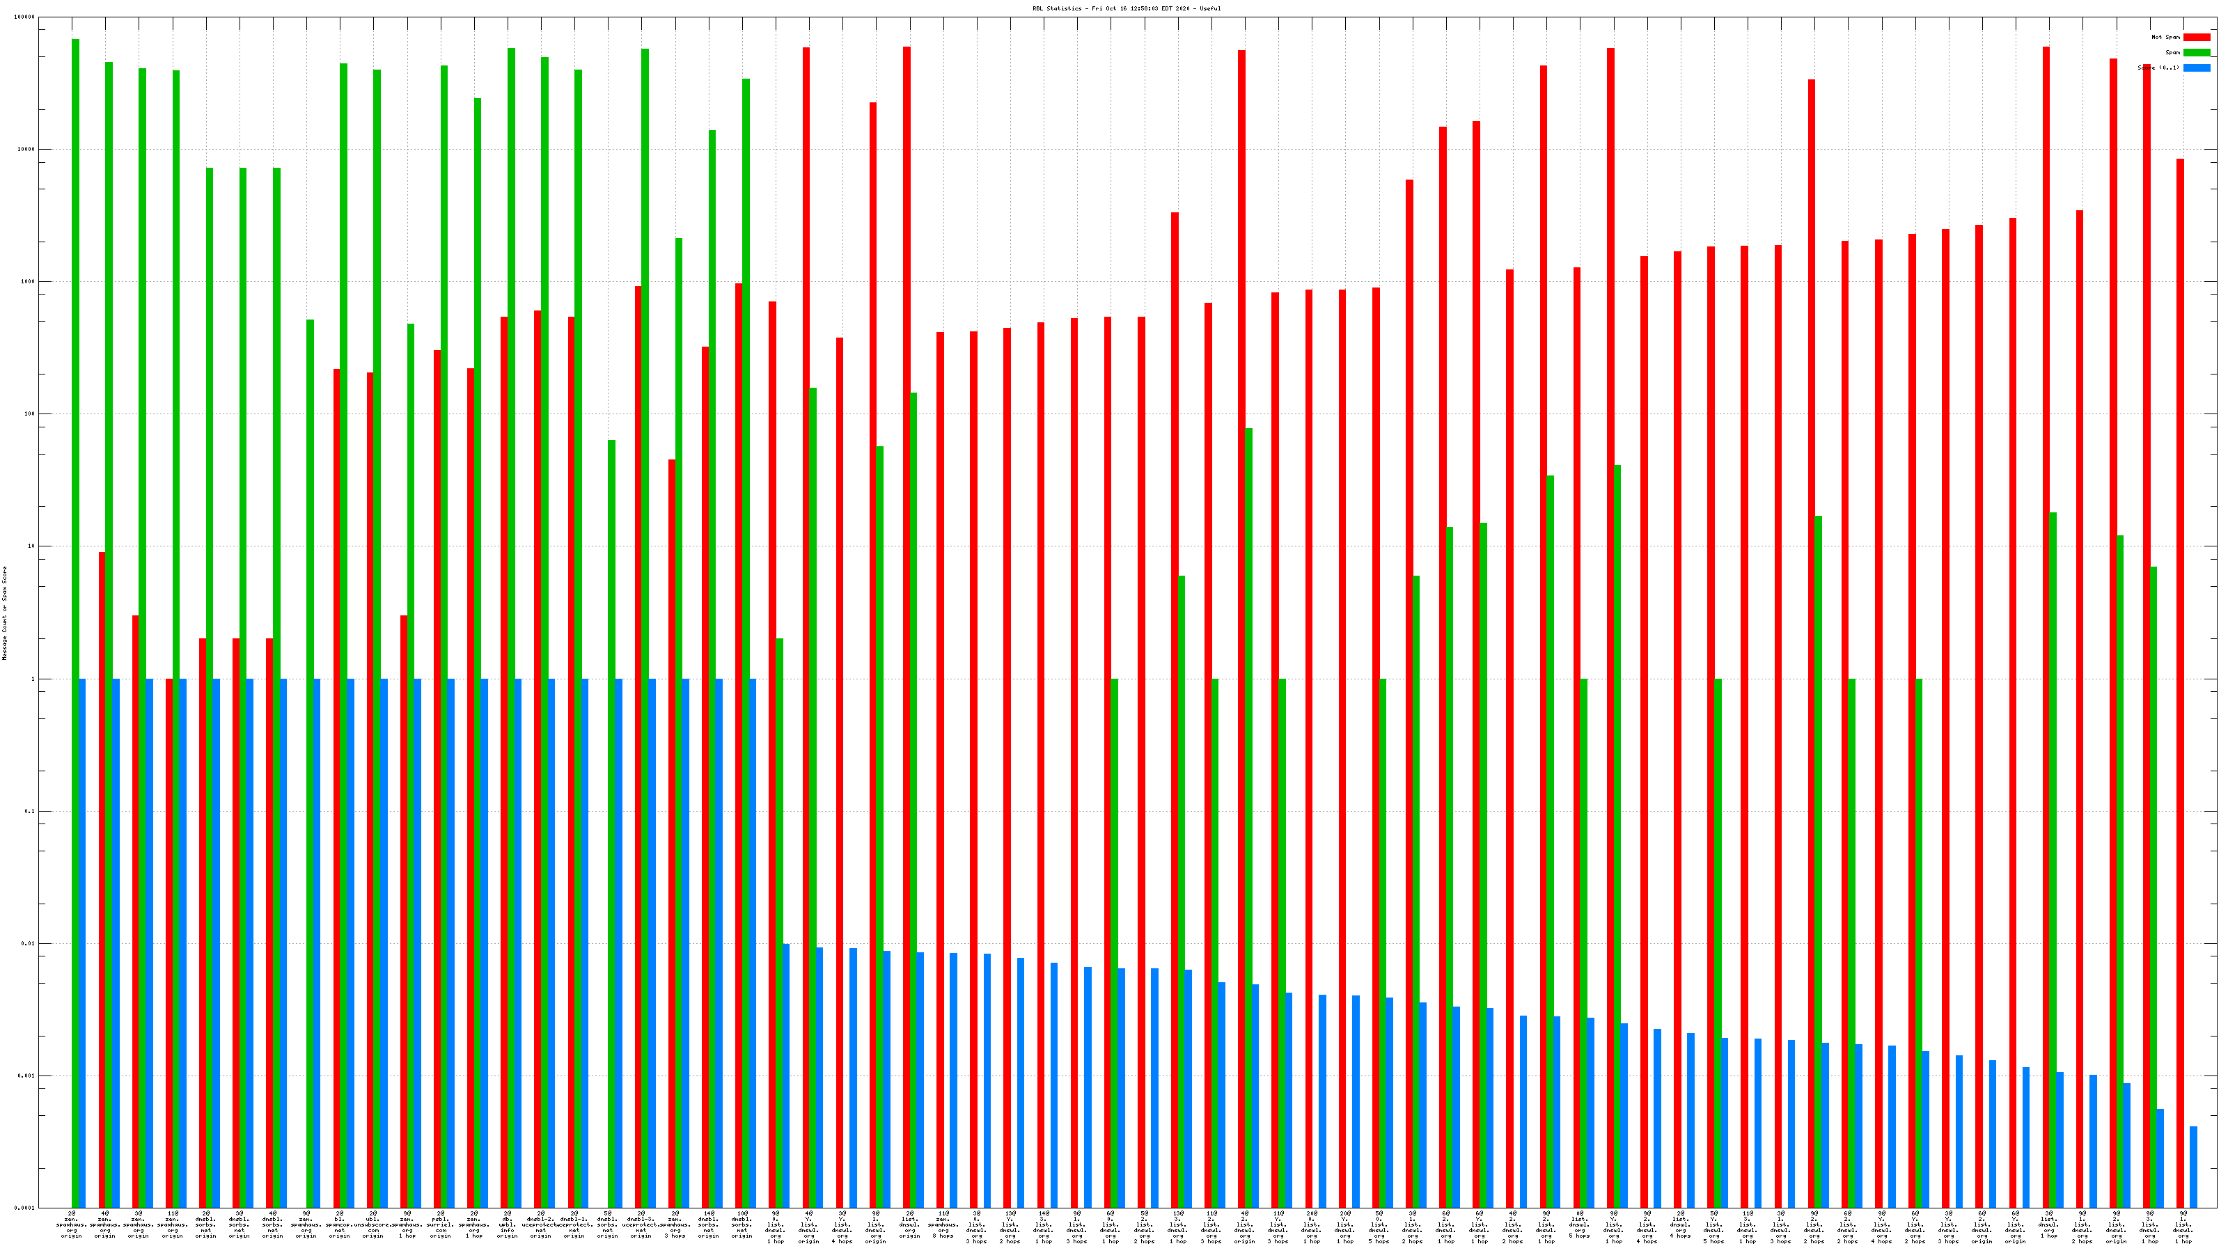The height and width of the screenshot is (1253, 2228).
Task: Click the 0.0001 y-axis tick label
Action: tap(26, 1208)
